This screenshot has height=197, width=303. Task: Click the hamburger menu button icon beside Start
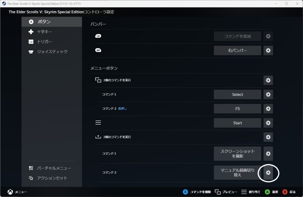tap(98, 123)
